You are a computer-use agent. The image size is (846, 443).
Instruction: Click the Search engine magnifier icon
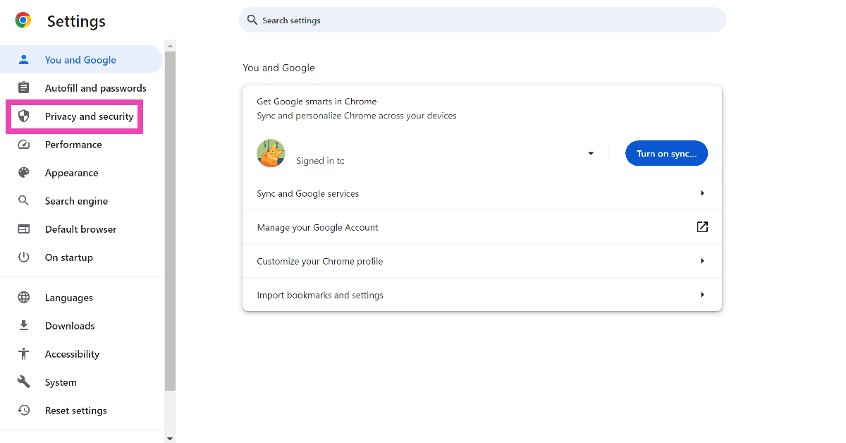pyautogui.click(x=24, y=201)
